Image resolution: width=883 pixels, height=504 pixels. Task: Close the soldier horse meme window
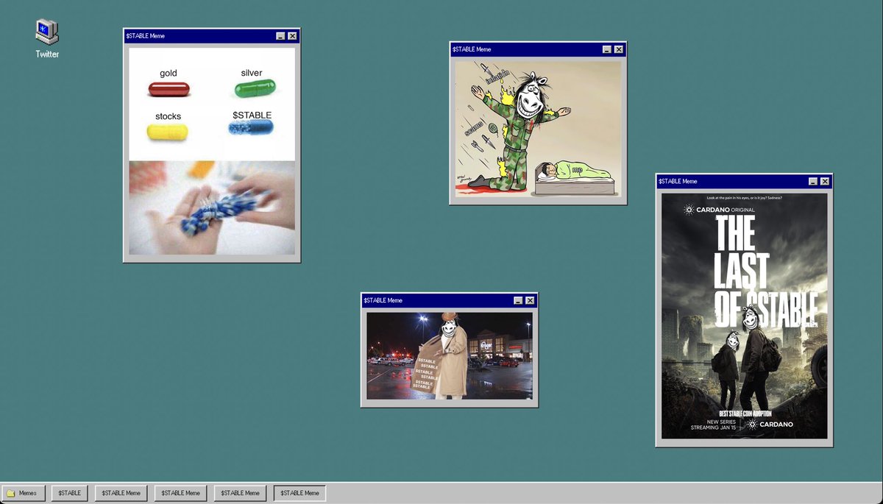(x=619, y=49)
